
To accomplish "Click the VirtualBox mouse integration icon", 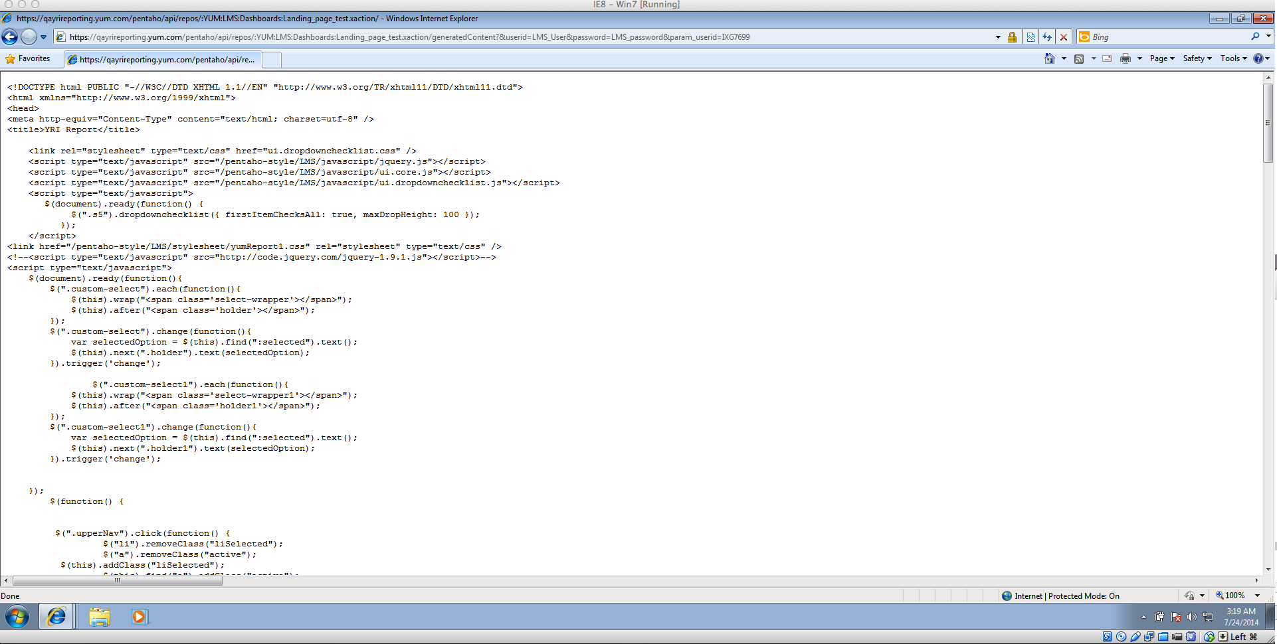I will click(x=1209, y=637).
